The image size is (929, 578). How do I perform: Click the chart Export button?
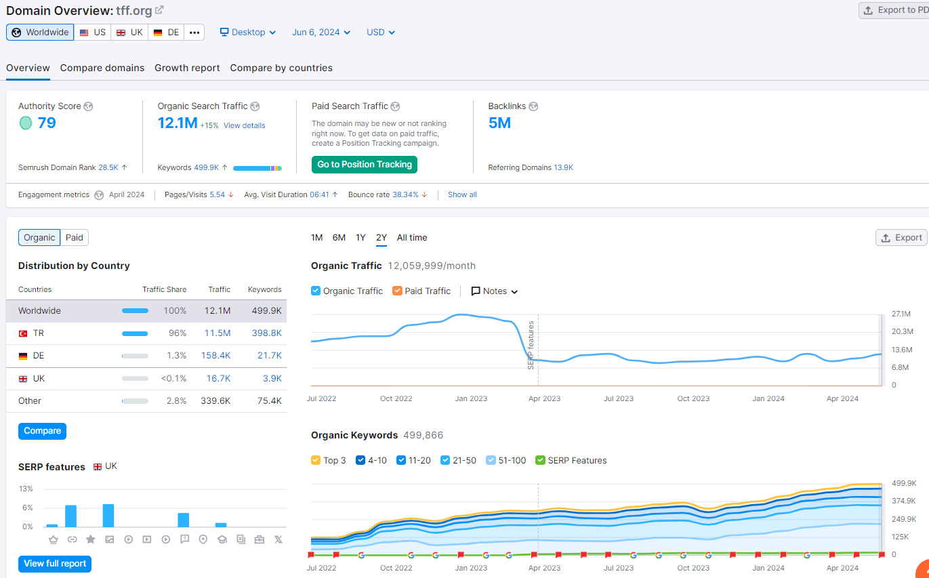point(901,237)
